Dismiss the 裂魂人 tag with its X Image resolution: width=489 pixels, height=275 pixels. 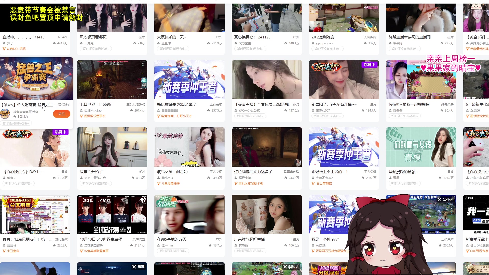pyautogui.click(x=285, y=267)
